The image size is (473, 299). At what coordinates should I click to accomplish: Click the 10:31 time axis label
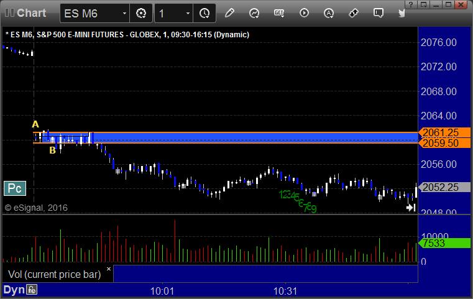285,291
